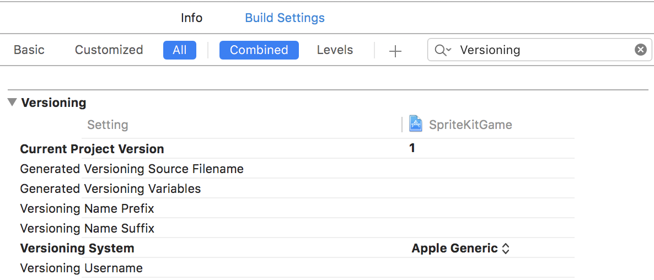This screenshot has height=280, width=654.
Task: Select Versioning System row
Action: pos(297,249)
